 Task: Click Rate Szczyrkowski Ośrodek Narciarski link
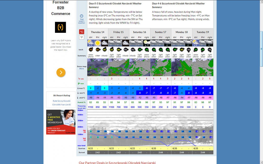62,103
